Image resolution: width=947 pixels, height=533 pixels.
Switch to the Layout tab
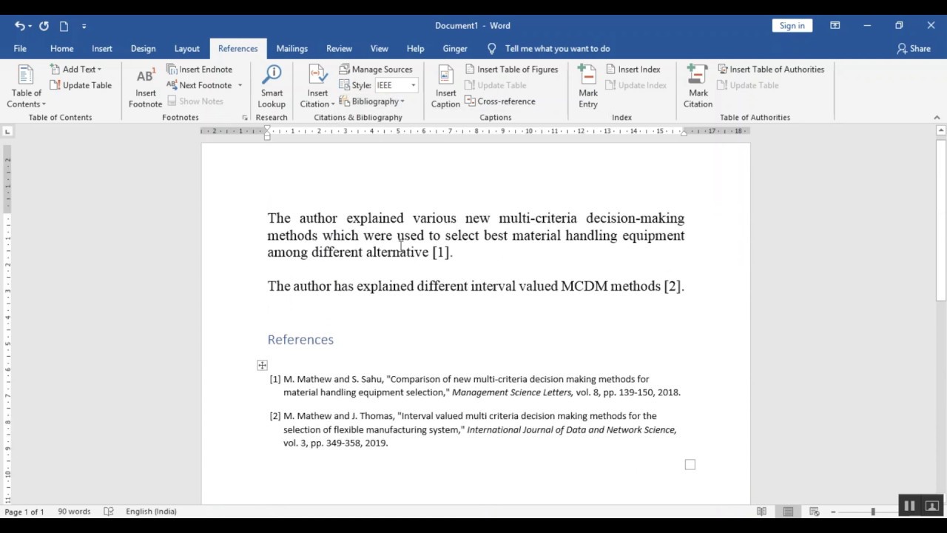(x=186, y=48)
